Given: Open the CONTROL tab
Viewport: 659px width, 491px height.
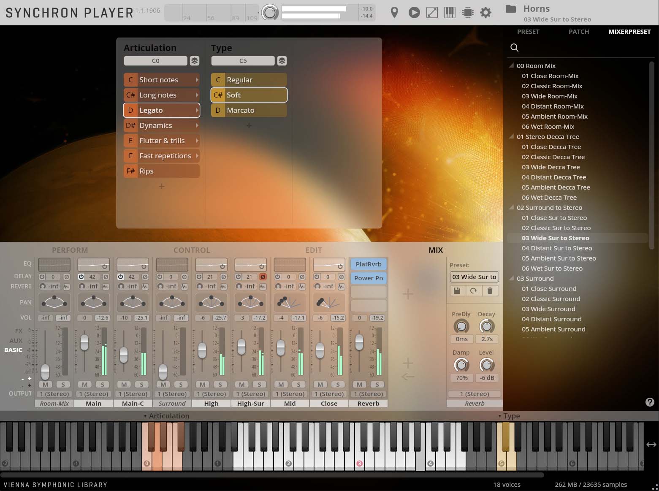Looking at the screenshot, I should coord(192,250).
